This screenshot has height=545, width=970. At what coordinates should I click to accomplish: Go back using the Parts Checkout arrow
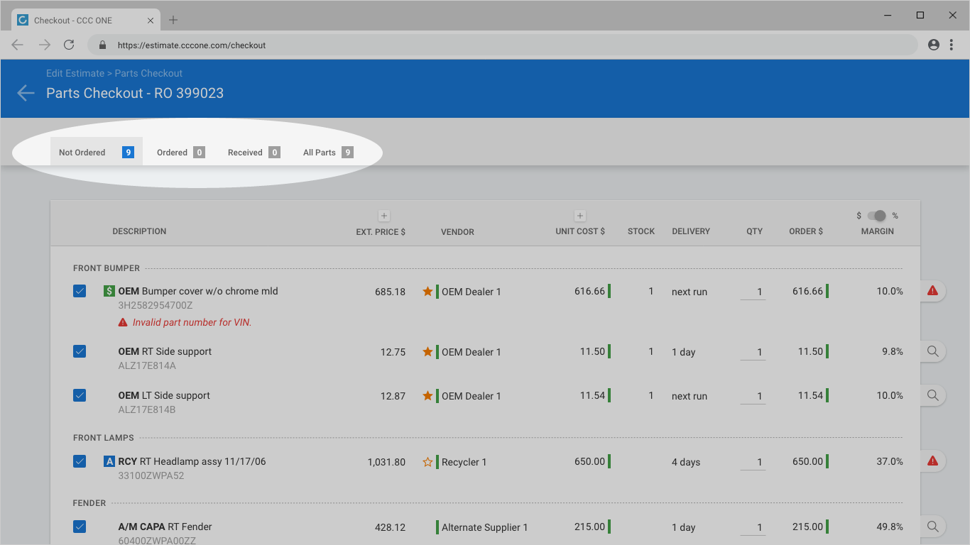[26, 93]
